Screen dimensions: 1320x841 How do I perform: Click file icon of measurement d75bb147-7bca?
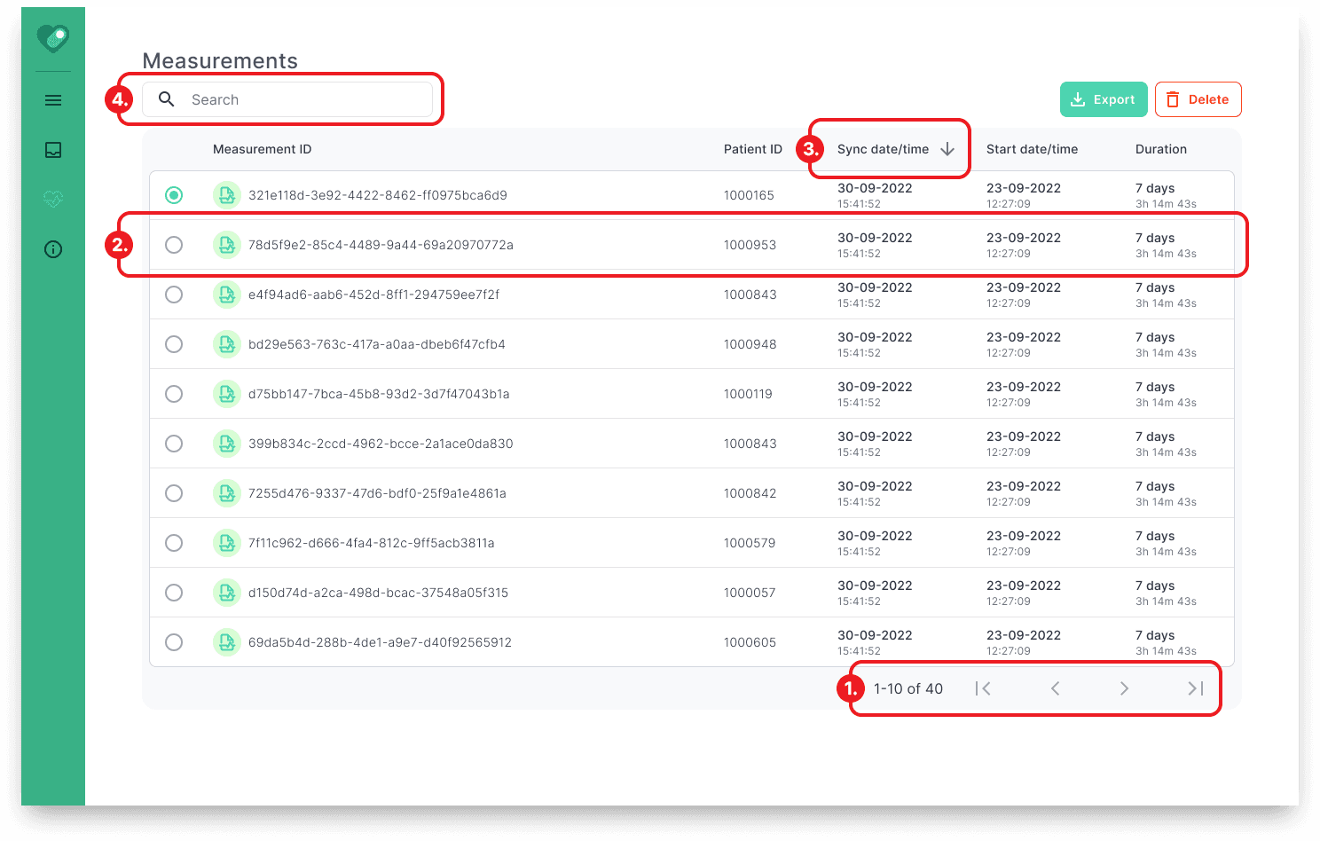[x=227, y=394]
